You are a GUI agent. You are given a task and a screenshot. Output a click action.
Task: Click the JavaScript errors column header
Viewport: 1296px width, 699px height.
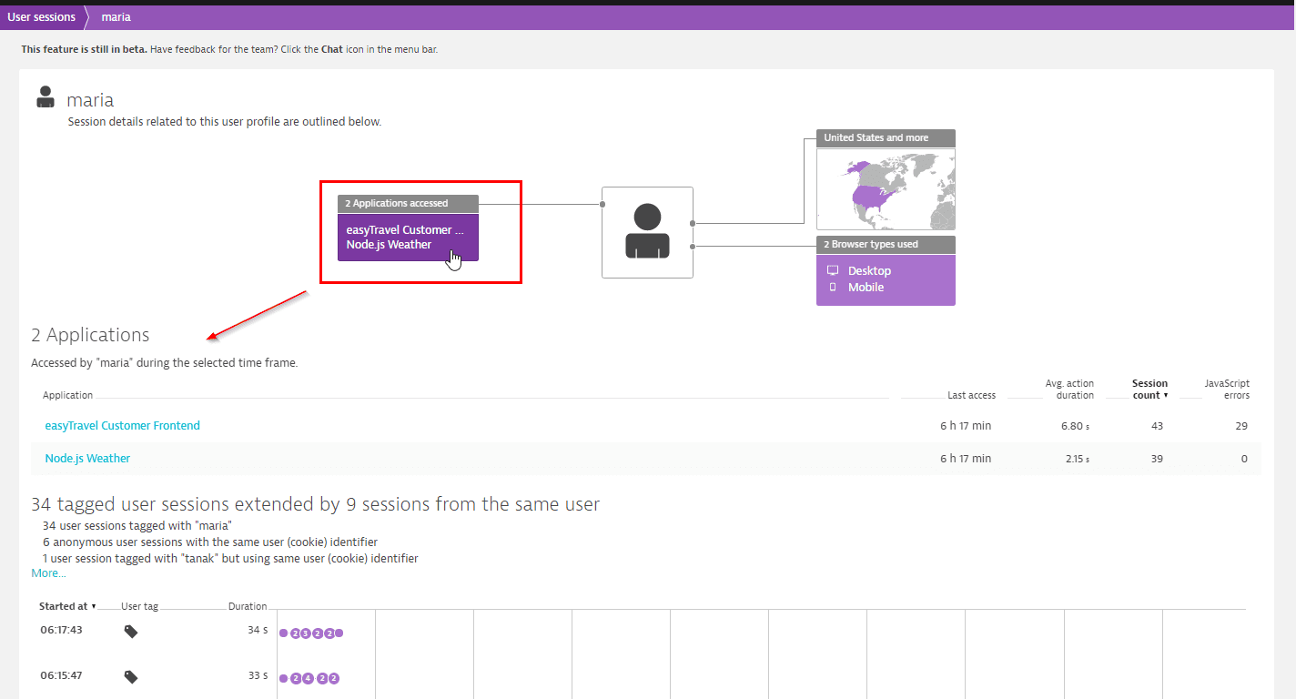[1227, 390]
